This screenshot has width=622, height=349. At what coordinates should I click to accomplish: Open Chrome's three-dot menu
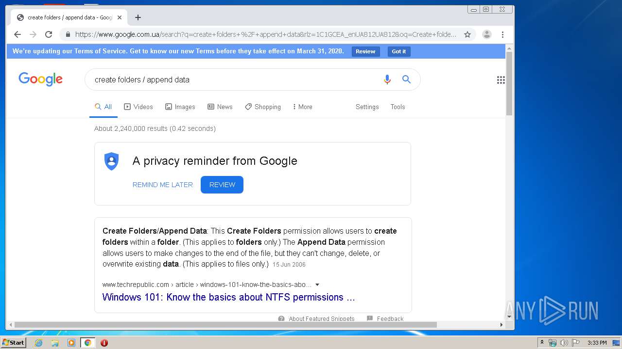502,34
